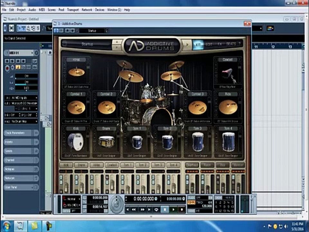Select the Kick mixer channel button
Screen dimensions: 309x232
(x=66, y=165)
